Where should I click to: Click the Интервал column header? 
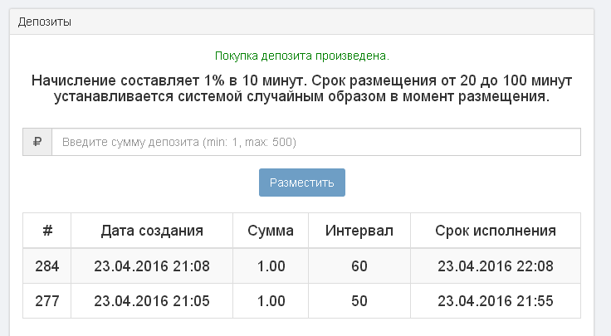point(359,231)
